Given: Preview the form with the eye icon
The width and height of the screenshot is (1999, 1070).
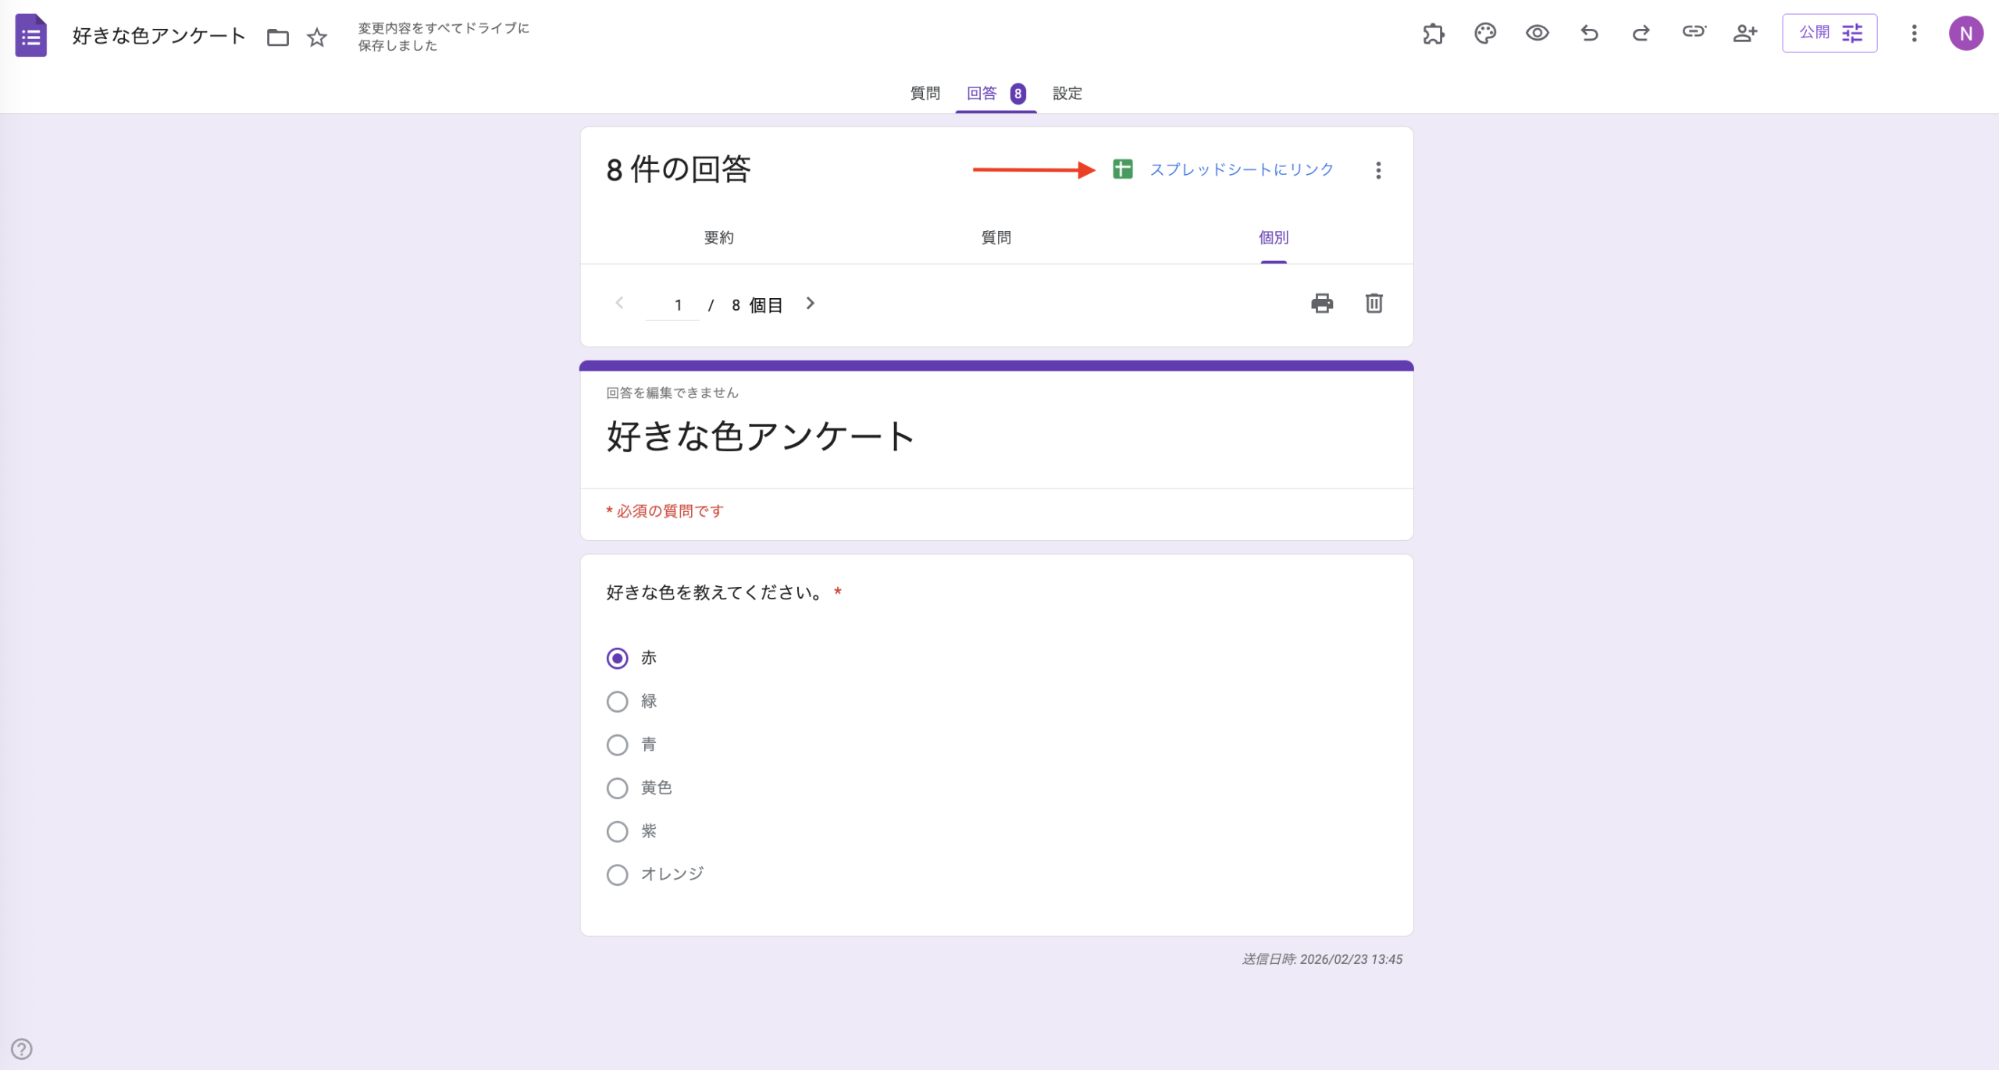Looking at the screenshot, I should pyautogui.click(x=1537, y=34).
